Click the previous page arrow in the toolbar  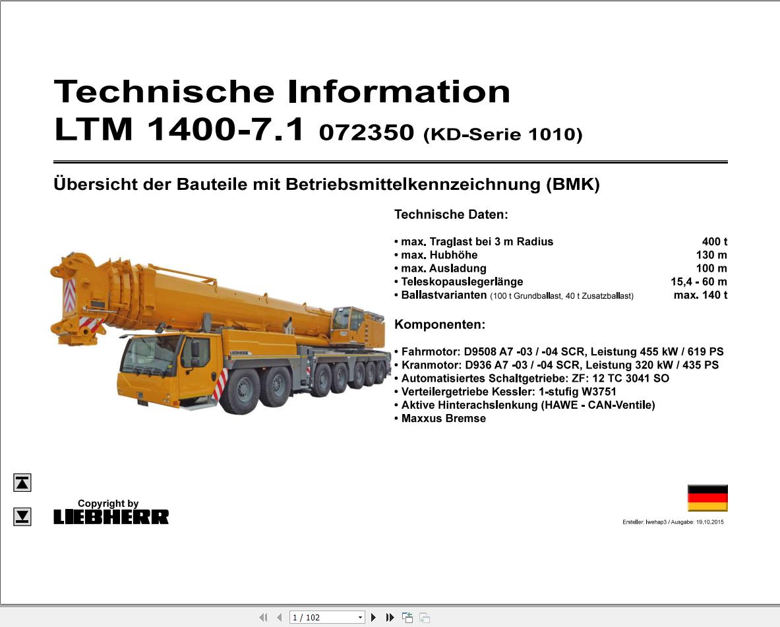[x=277, y=617]
